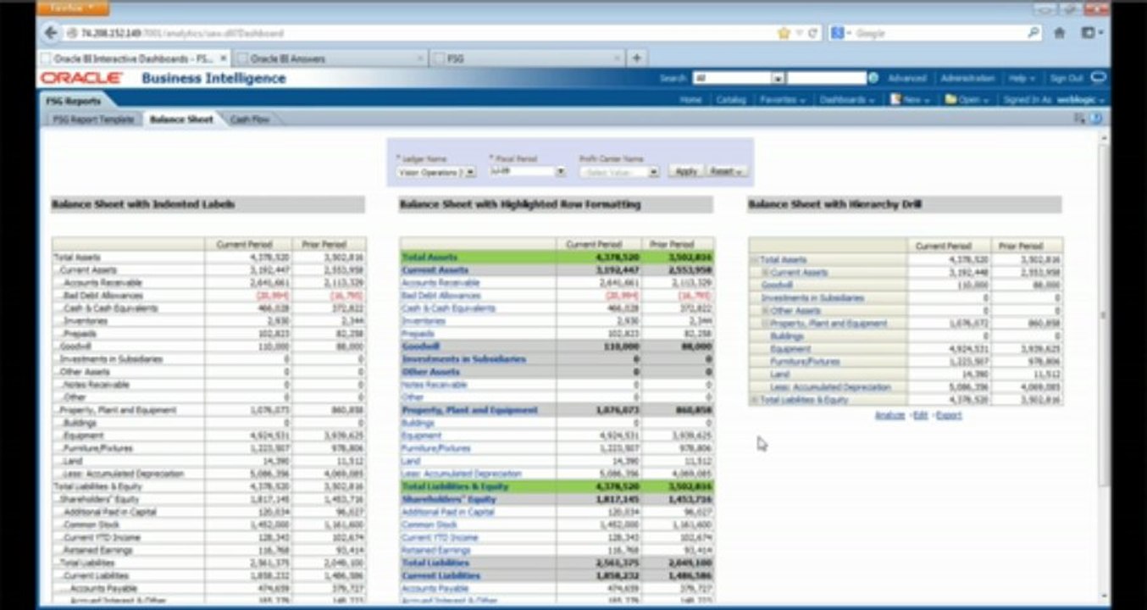Open the Administration link
Image resolution: width=1147 pixels, height=610 pixels.
967,78
